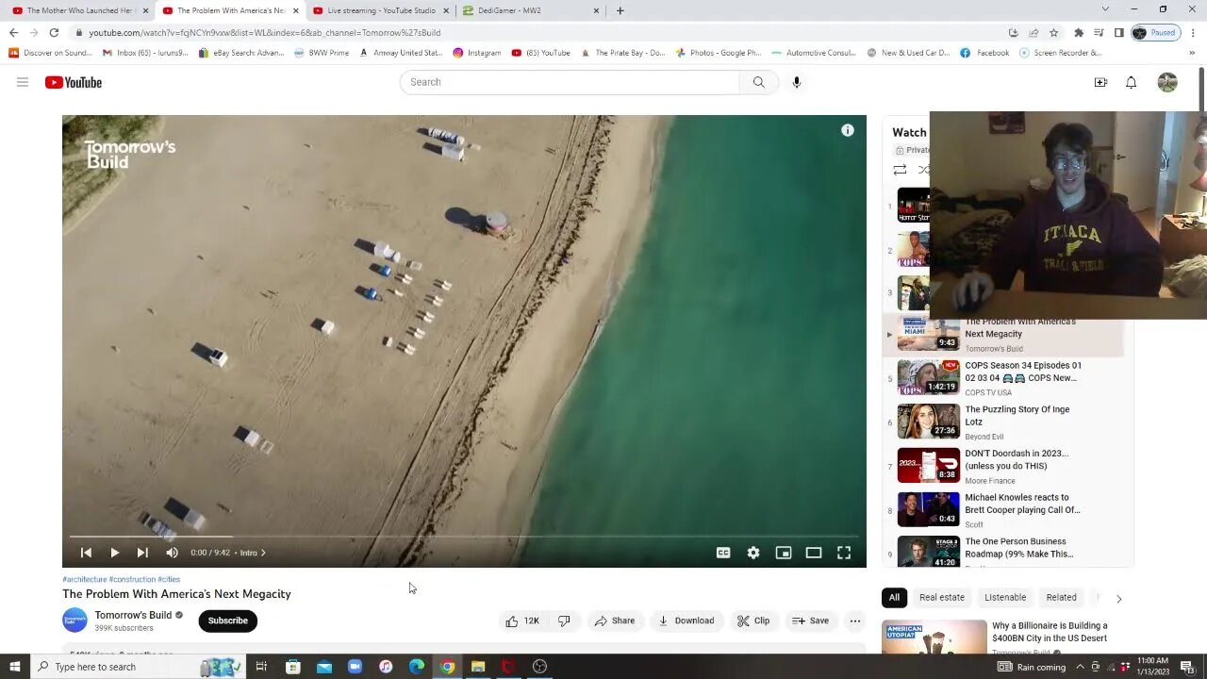Open the Windows Start menu
The width and height of the screenshot is (1207, 679).
pos(14,667)
